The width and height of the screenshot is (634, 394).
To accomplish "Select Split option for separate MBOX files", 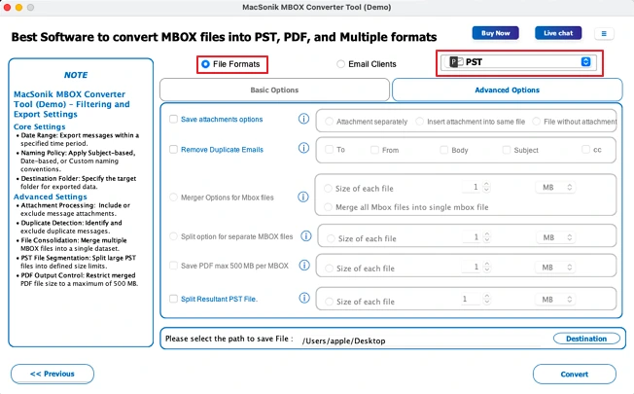I will (173, 236).
